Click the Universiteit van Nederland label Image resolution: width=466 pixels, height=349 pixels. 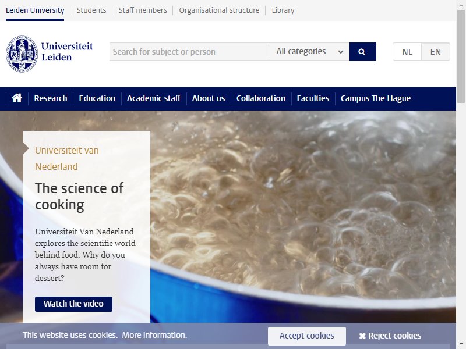(67, 158)
